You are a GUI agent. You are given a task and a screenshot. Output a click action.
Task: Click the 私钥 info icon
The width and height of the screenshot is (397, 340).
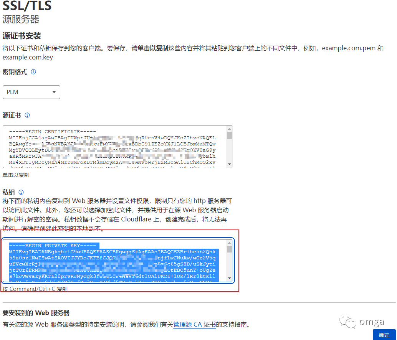20,192
